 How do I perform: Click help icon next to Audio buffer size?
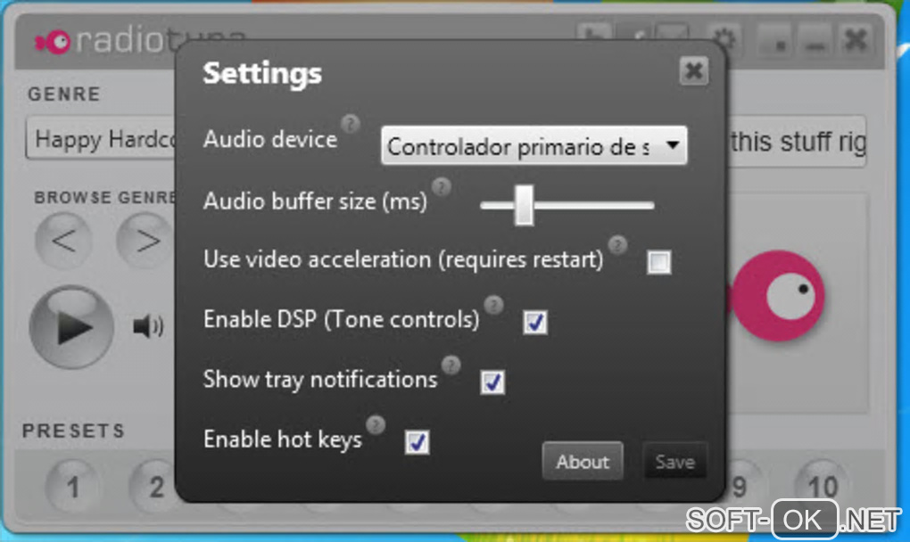pos(442,186)
